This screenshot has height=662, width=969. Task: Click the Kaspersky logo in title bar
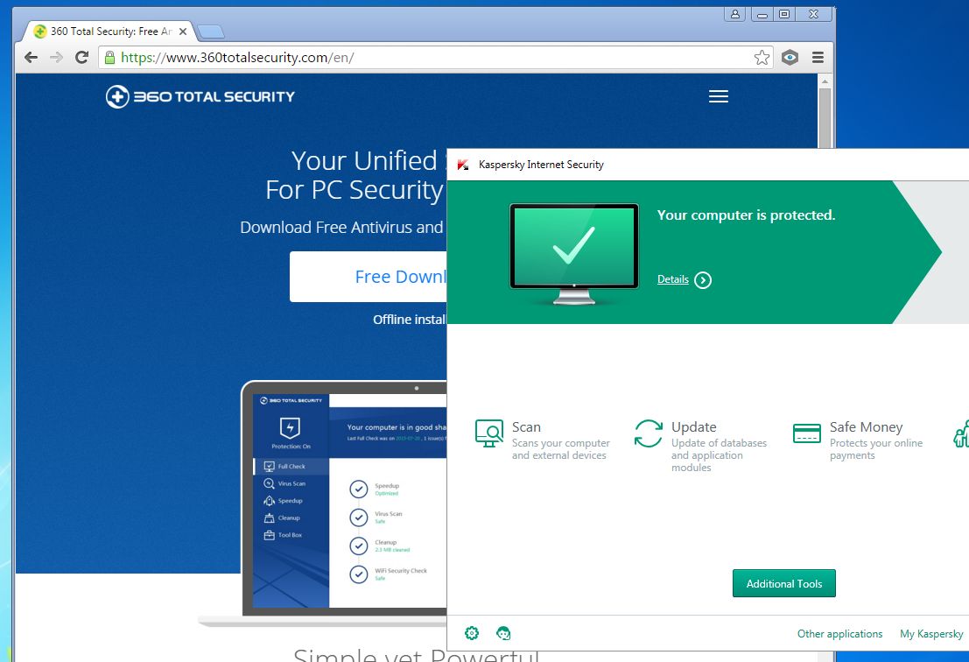463,165
